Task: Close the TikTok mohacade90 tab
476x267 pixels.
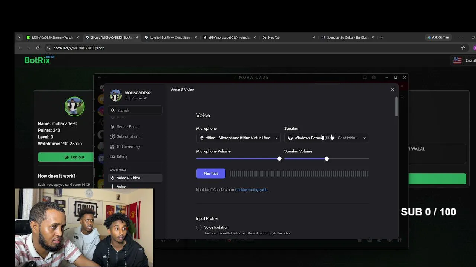Action: click(x=255, y=37)
